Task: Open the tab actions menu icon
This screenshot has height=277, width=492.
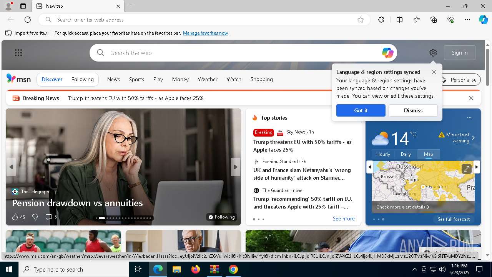Action: [x=23, y=6]
